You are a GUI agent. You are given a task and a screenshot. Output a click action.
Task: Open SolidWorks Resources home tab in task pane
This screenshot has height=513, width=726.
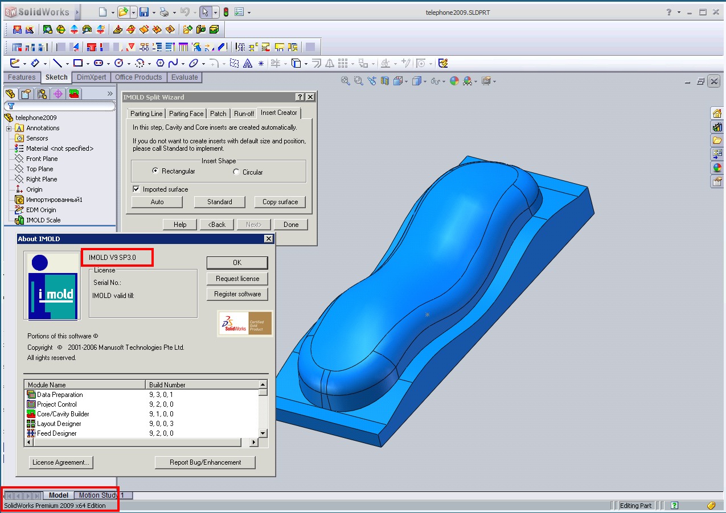click(x=717, y=113)
